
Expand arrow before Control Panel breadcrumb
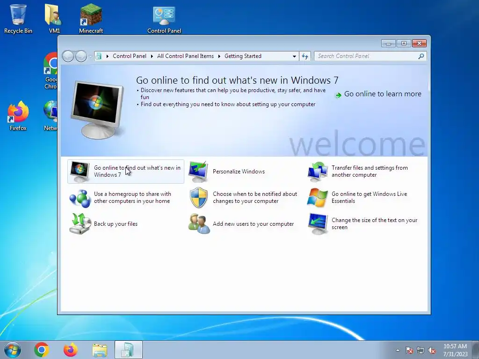107,56
